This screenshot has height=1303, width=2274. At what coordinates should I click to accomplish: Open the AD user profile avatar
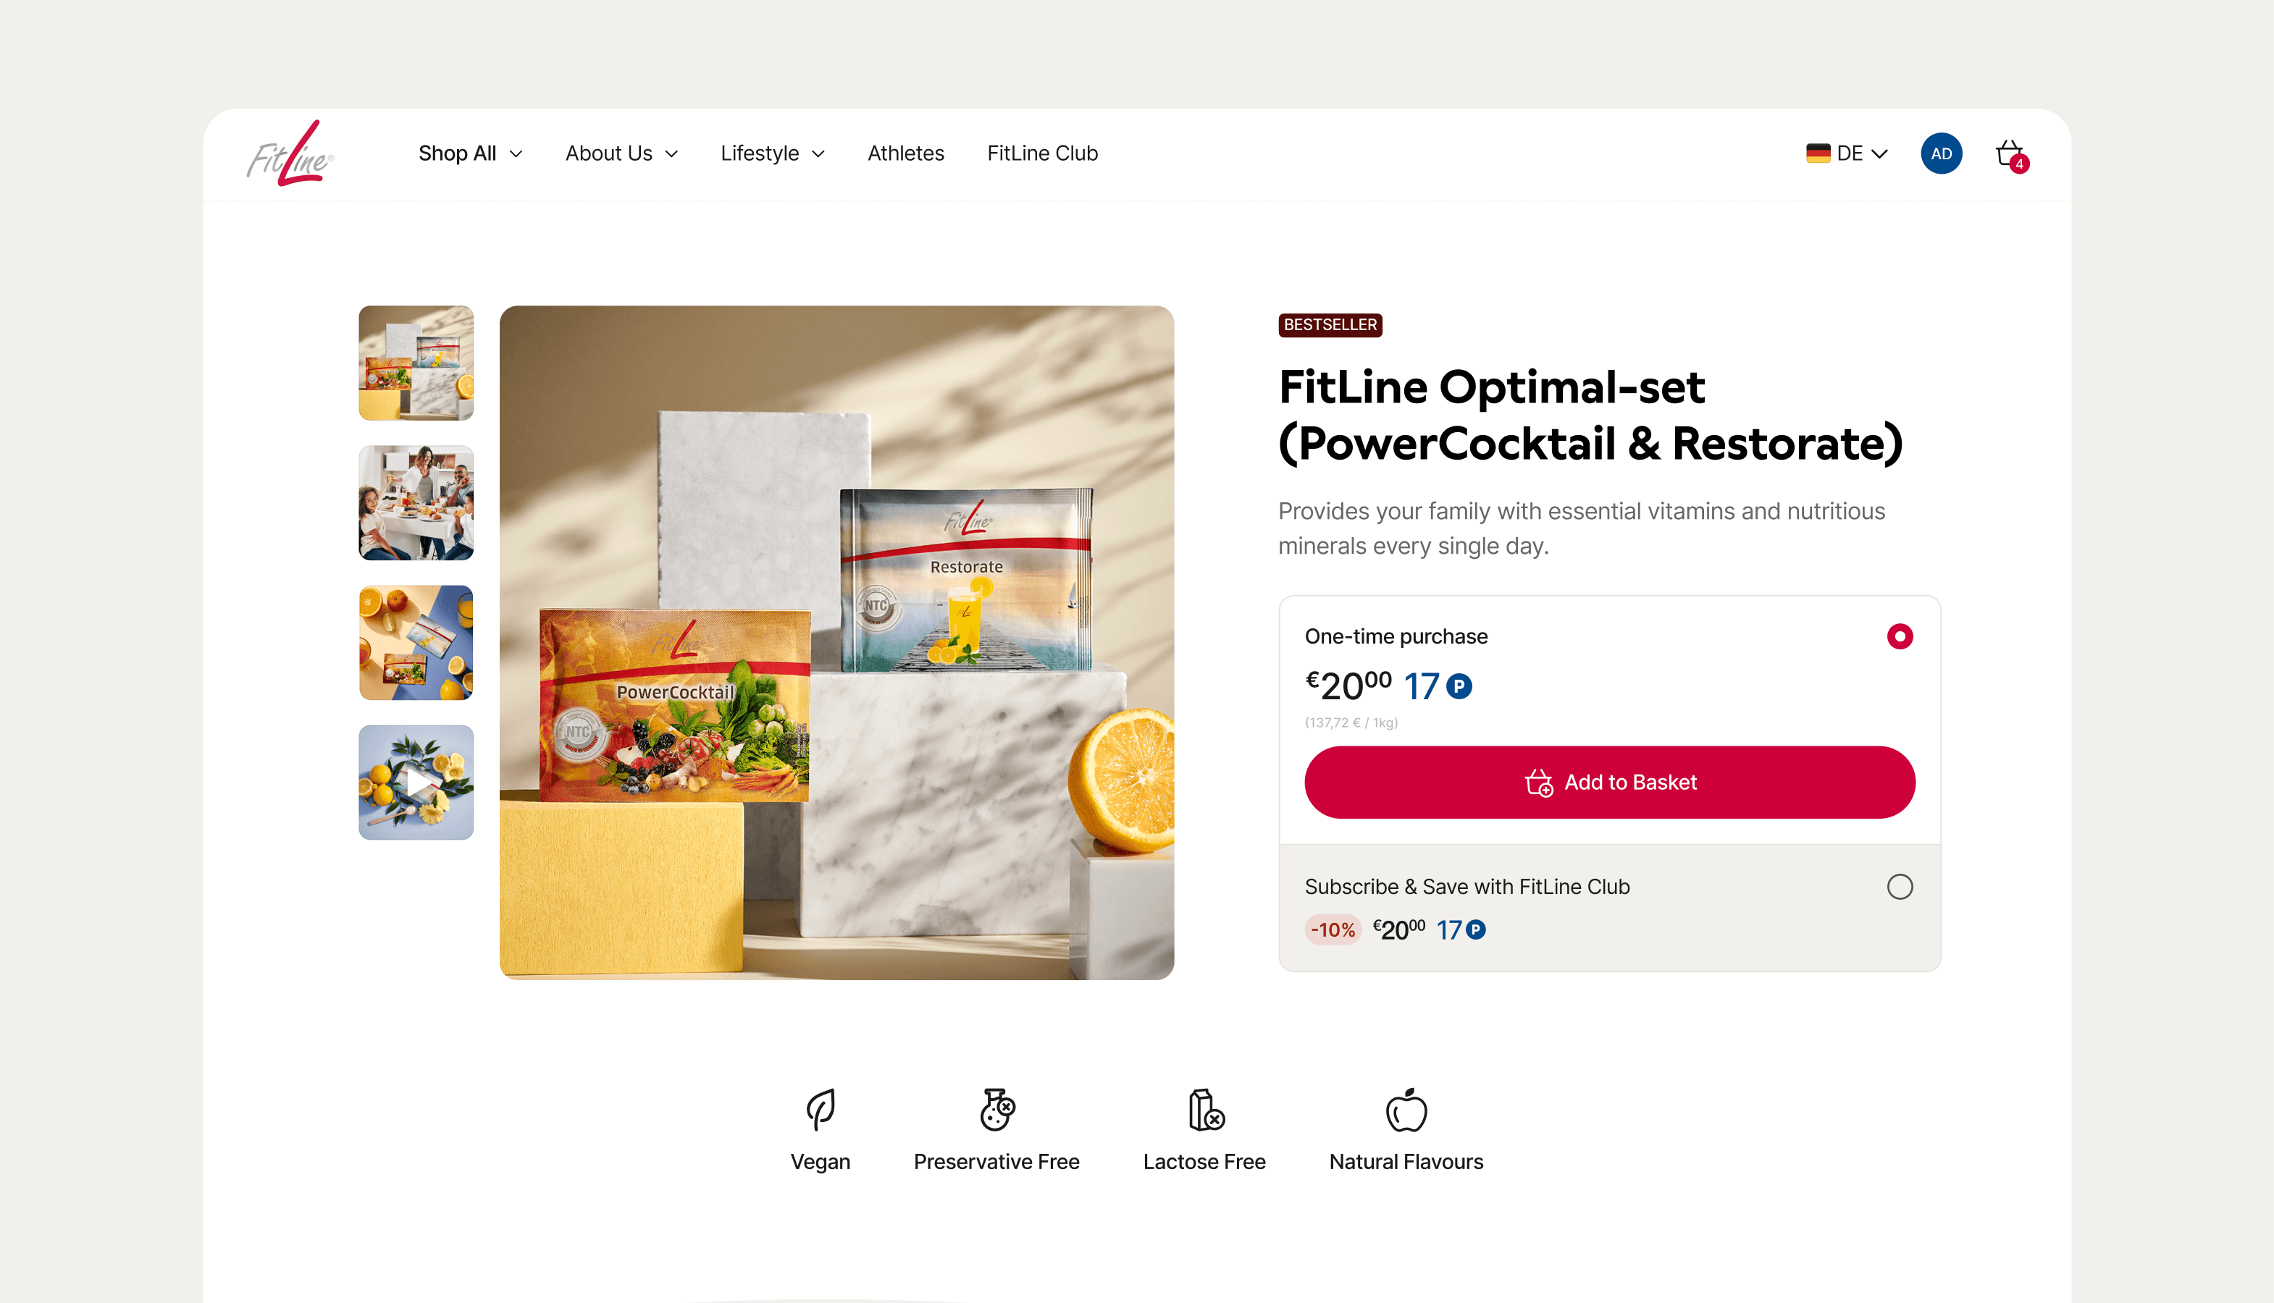(1941, 153)
